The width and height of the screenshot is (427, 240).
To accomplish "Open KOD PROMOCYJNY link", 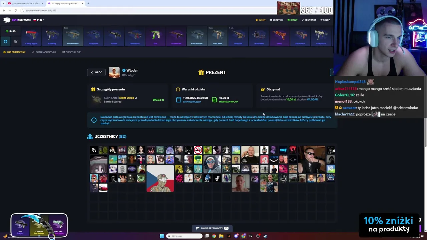I will point(14,52).
